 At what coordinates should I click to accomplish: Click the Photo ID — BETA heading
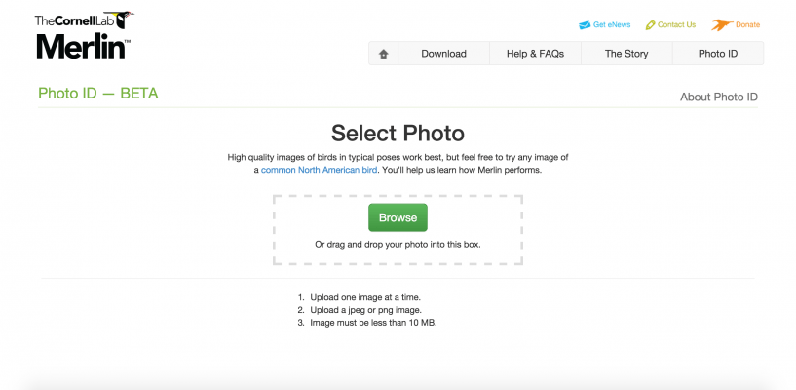click(x=97, y=94)
